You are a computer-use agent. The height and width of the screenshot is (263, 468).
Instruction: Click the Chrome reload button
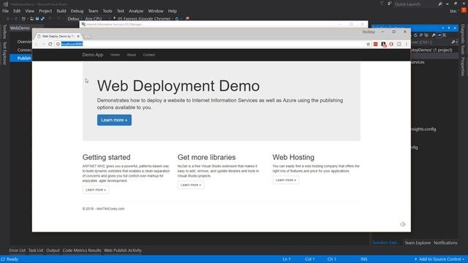click(x=50, y=44)
